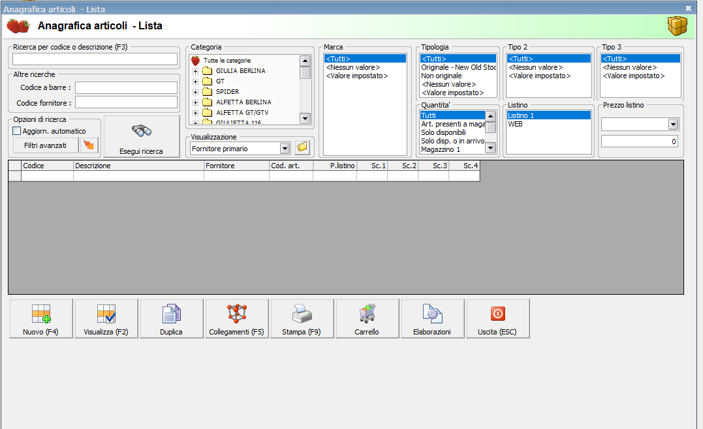Click the Category list scroll-down arrow
The height and width of the screenshot is (429, 703).
coord(305,118)
